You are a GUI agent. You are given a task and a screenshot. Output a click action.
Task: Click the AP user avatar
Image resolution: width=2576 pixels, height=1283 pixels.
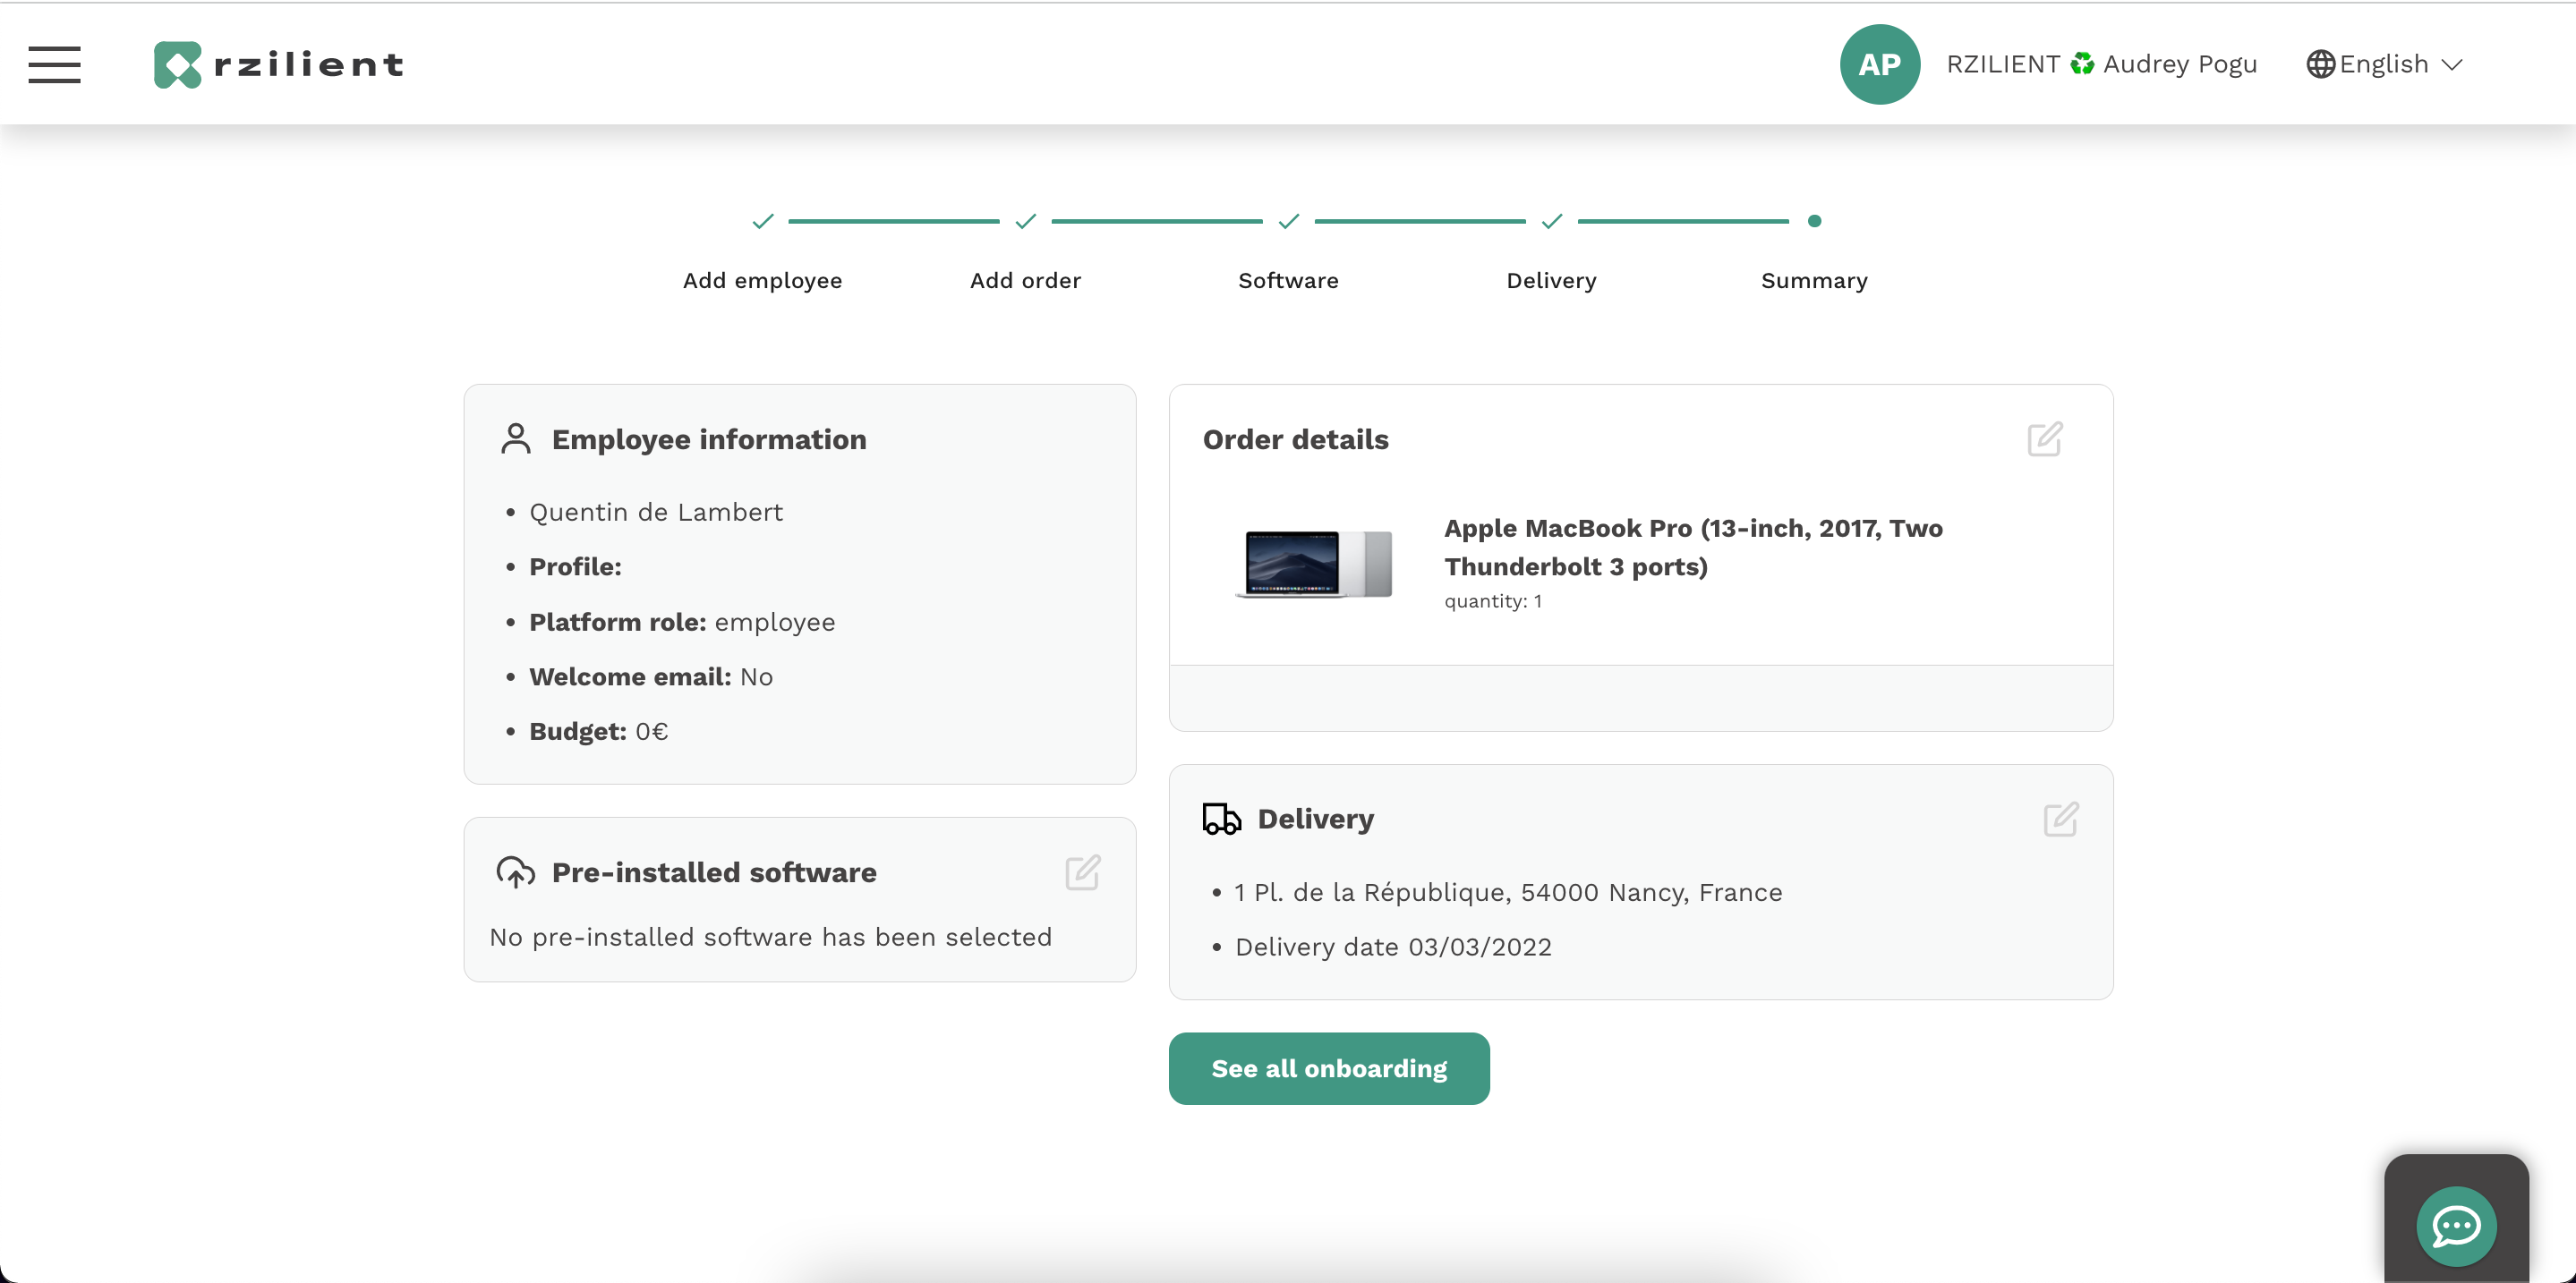(1879, 64)
